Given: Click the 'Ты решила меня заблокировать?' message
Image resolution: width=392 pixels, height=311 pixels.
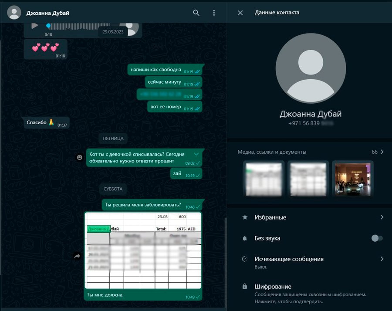Looking at the screenshot, I should (152, 205).
